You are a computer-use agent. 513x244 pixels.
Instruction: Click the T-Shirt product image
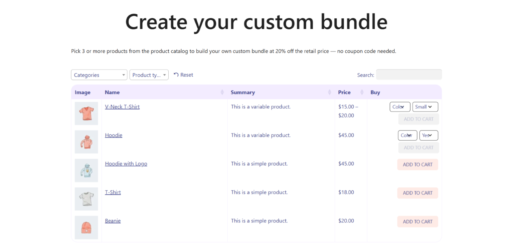click(x=86, y=199)
